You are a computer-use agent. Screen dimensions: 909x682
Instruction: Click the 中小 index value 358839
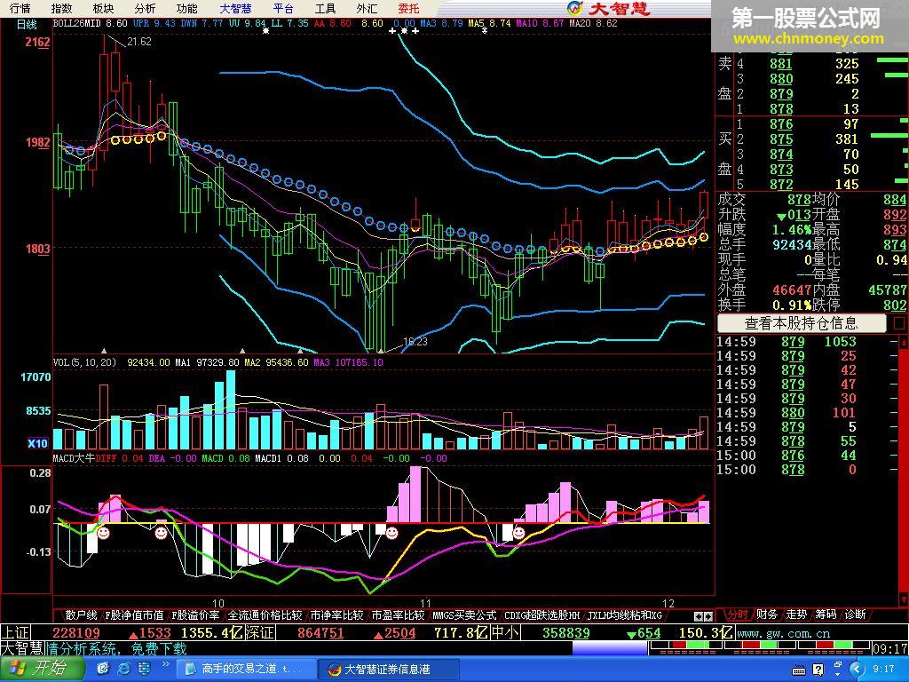click(565, 632)
